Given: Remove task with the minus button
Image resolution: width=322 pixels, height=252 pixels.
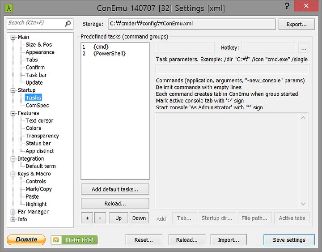Looking at the screenshot, I should (x=100, y=218).
